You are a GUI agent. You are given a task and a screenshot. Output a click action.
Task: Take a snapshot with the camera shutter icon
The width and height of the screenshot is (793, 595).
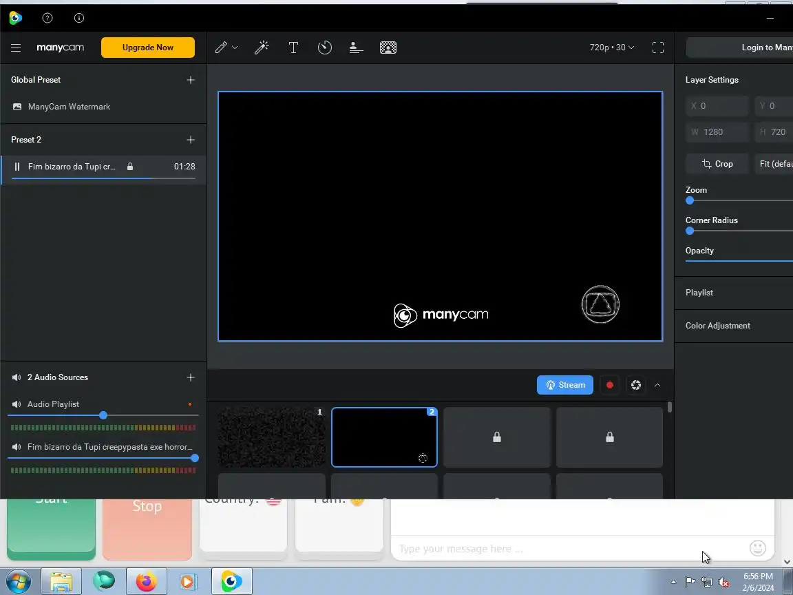[x=636, y=385]
